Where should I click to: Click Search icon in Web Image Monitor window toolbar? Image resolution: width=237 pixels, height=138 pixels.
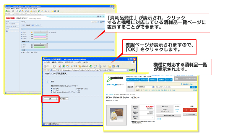26,11
